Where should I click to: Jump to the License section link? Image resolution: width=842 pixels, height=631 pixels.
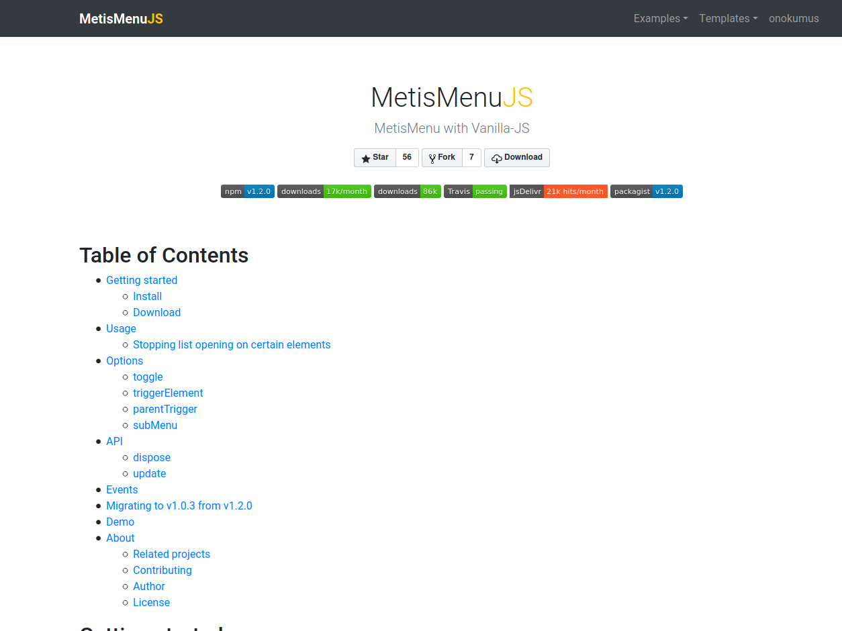click(x=151, y=603)
